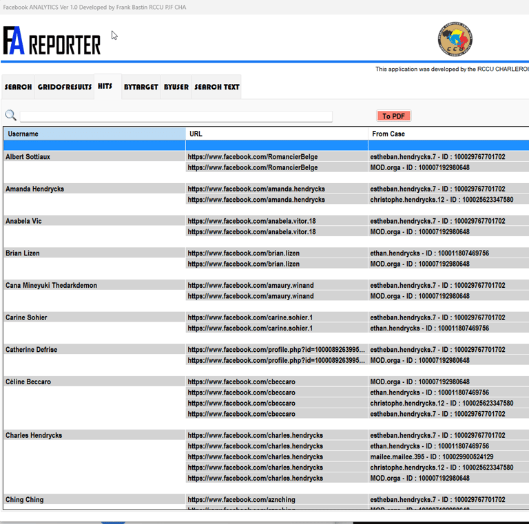This screenshot has width=529, height=524.
Task: Sort by URL column header
Action: pos(277,134)
